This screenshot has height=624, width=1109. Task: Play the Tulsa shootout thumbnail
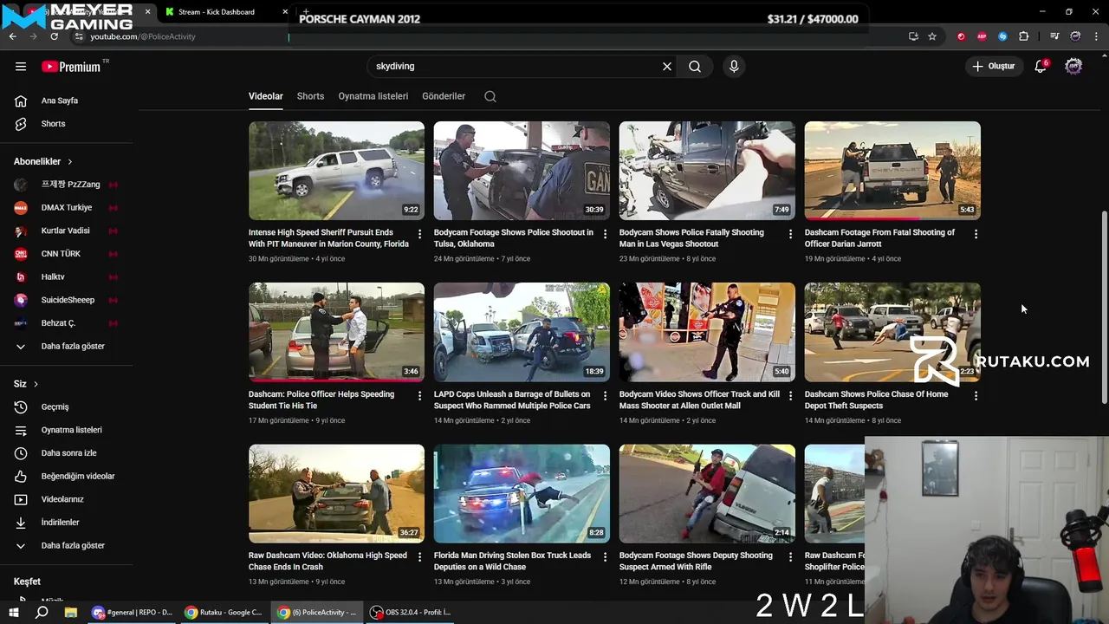click(522, 171)
